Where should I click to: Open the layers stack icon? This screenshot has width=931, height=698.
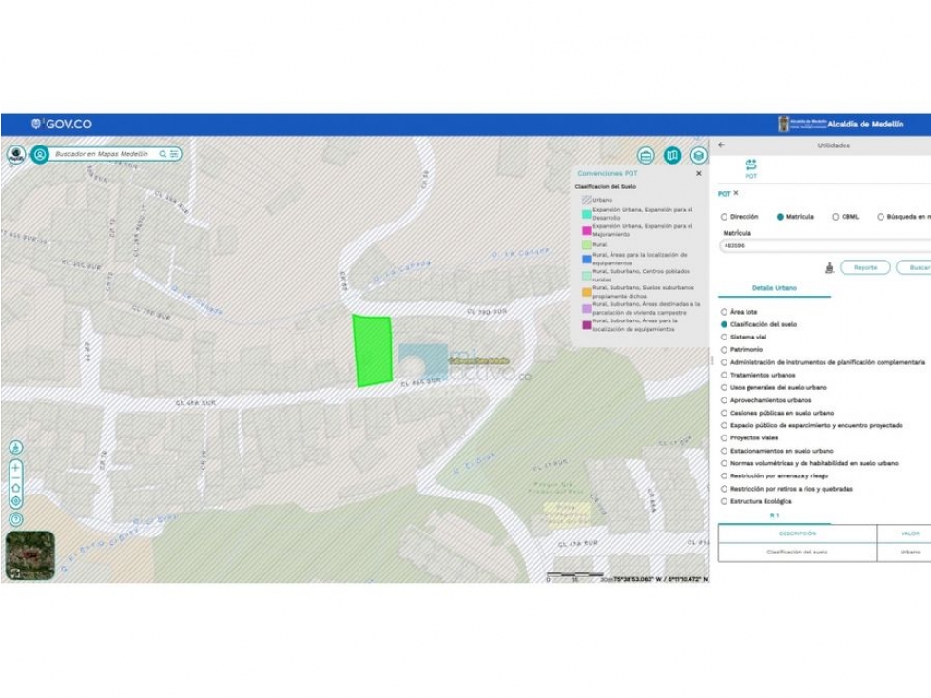pos(699,156)
